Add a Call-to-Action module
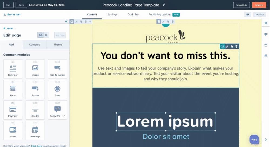 click(58, 69)
